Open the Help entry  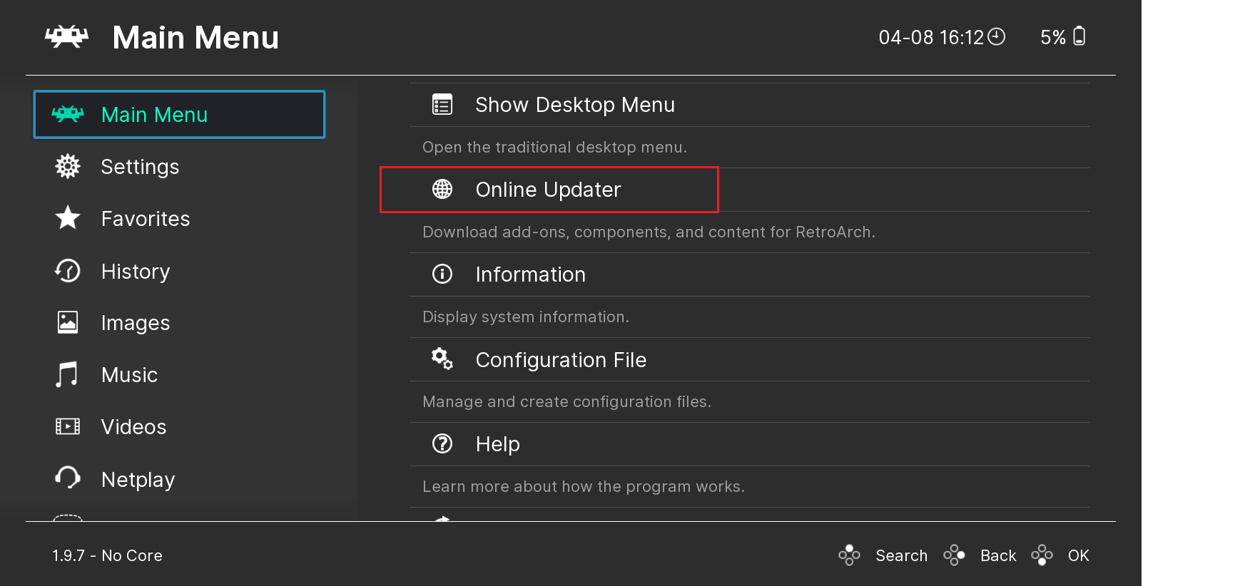pyautogui.click(x=749, y=444)
